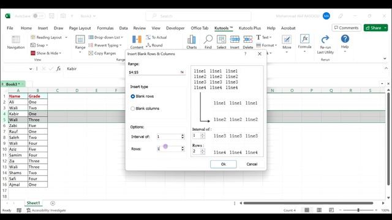The width and height of the screenshot is (392, 220).
Task: Click Ok in Insert Blank Rows dialog
Action: [223, 164]
